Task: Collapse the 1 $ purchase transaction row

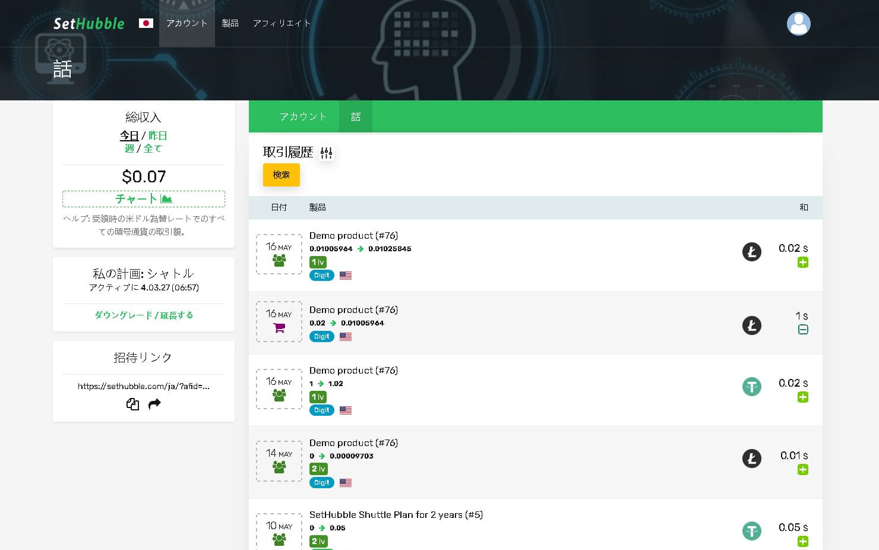Action: [x=802, y=330]
